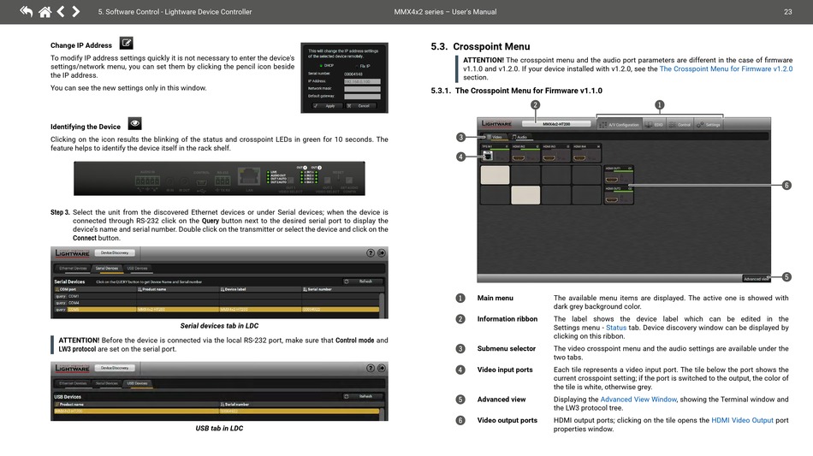Open the Advanced View Window link
The image size is (813, 456).
tap(638, 399)
